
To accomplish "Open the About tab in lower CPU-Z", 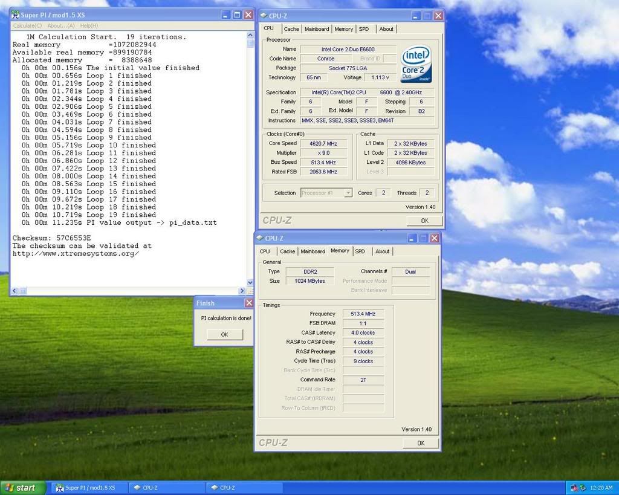I will 382,251.
